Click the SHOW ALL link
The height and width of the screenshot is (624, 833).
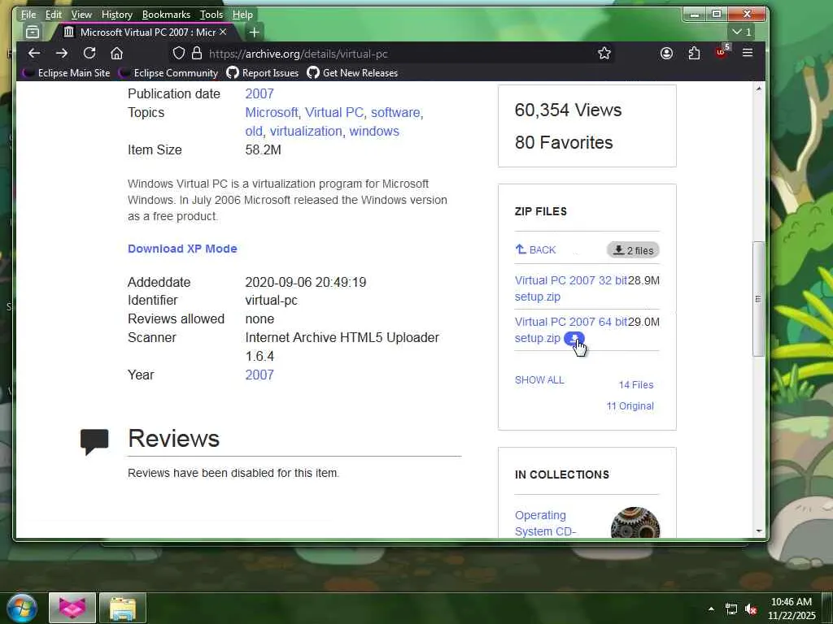[539, 380]
